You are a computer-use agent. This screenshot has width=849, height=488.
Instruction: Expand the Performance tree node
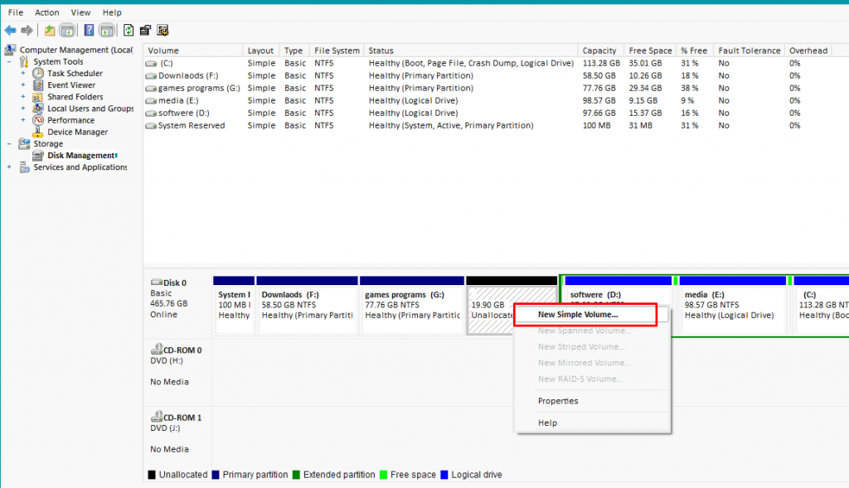(x=23, y=120)
